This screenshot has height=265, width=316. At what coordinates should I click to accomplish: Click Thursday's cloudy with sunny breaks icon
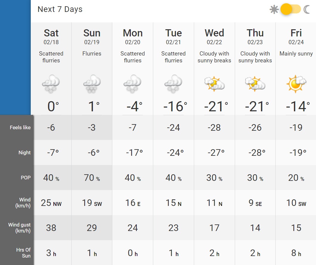(x=255, y=84)
